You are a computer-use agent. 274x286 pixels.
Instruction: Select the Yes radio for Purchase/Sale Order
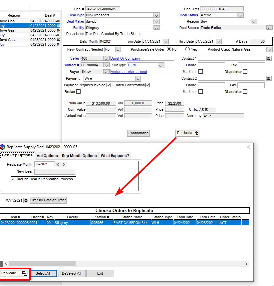[x=187, y=49]
